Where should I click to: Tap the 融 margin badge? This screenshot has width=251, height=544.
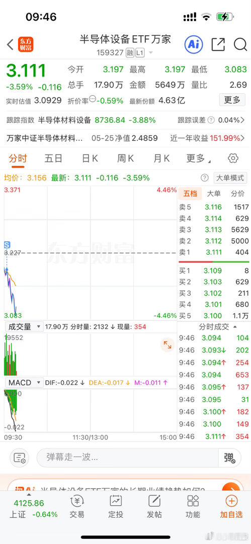pos(130,53)
